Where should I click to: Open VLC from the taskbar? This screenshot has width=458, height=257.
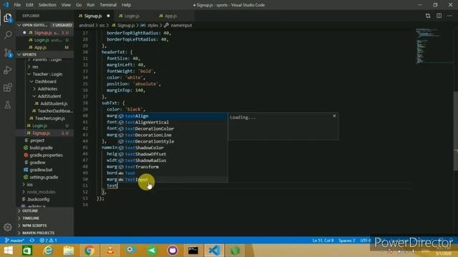pyautogui.click(x=110, y=251)
